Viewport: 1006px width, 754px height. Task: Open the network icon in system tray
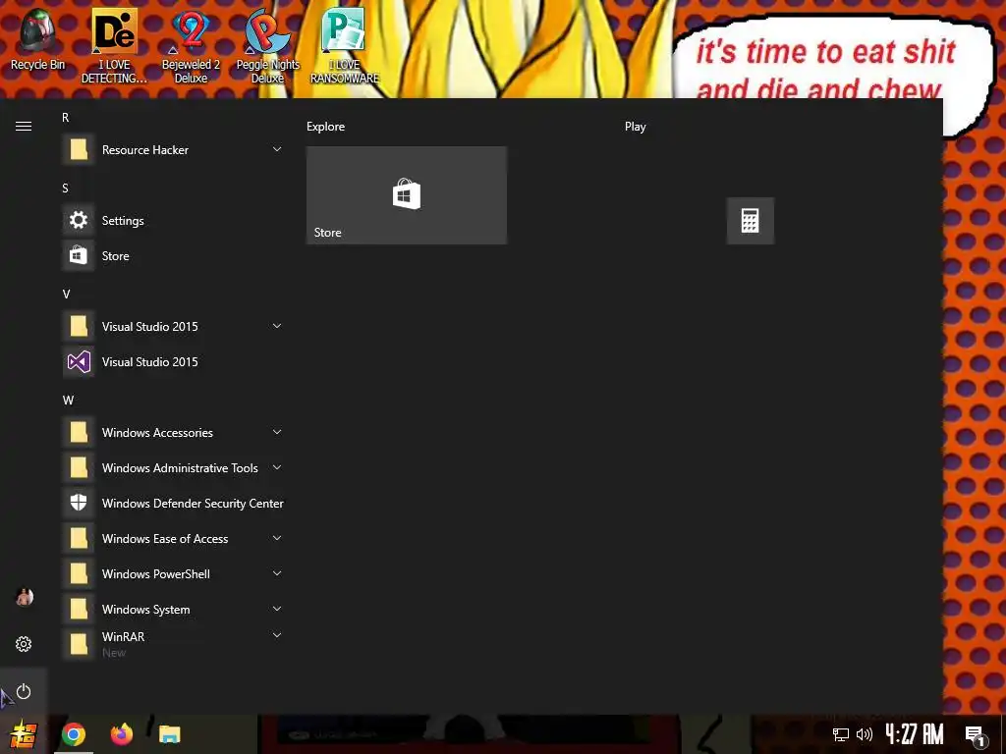pyautogui.click(x=841, y=734)
